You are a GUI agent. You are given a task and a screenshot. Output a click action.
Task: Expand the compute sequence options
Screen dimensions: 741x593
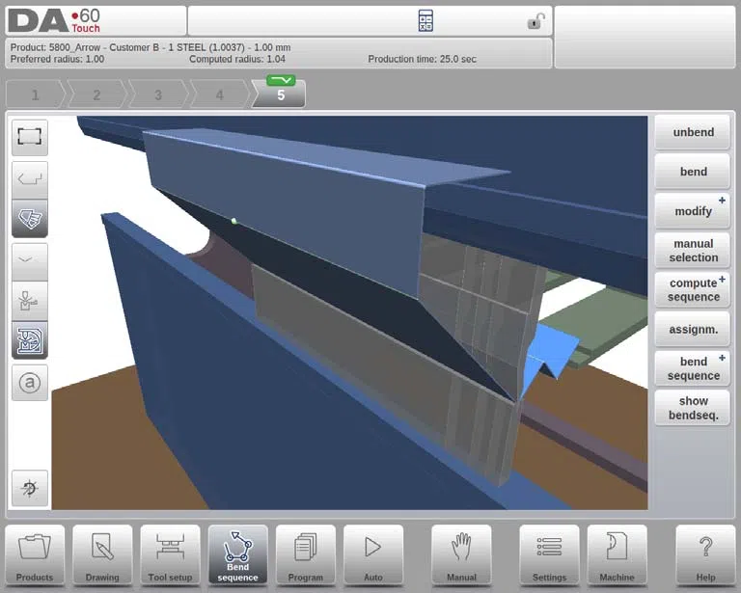tap(693, 290)
